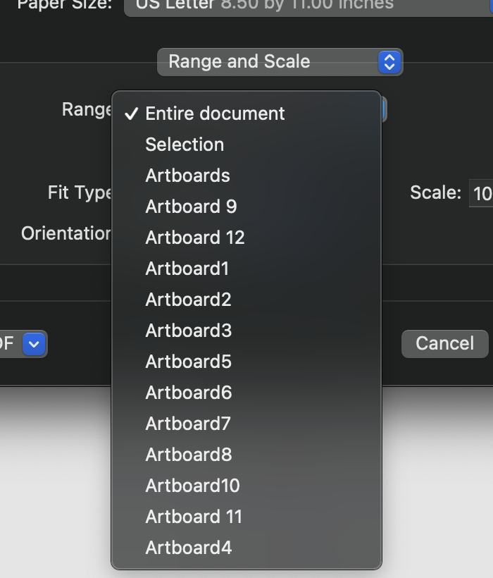Pick Artboards in the range list
The height and width of the screenshot is (578, 493).
[246, 176]
